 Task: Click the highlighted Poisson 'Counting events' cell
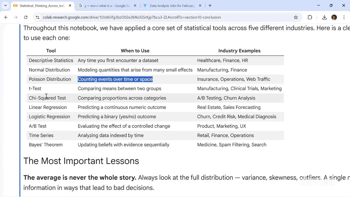coord(115,79)
